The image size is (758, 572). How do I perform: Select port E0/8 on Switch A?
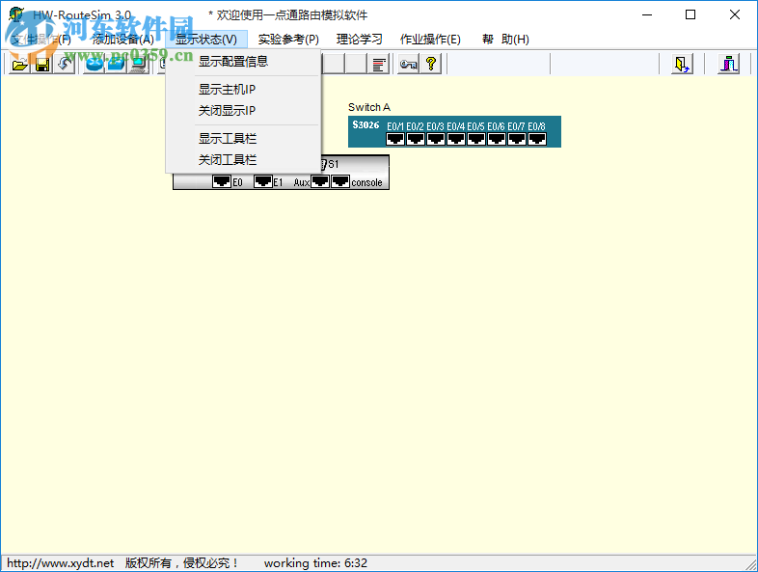tap(537, 139)
